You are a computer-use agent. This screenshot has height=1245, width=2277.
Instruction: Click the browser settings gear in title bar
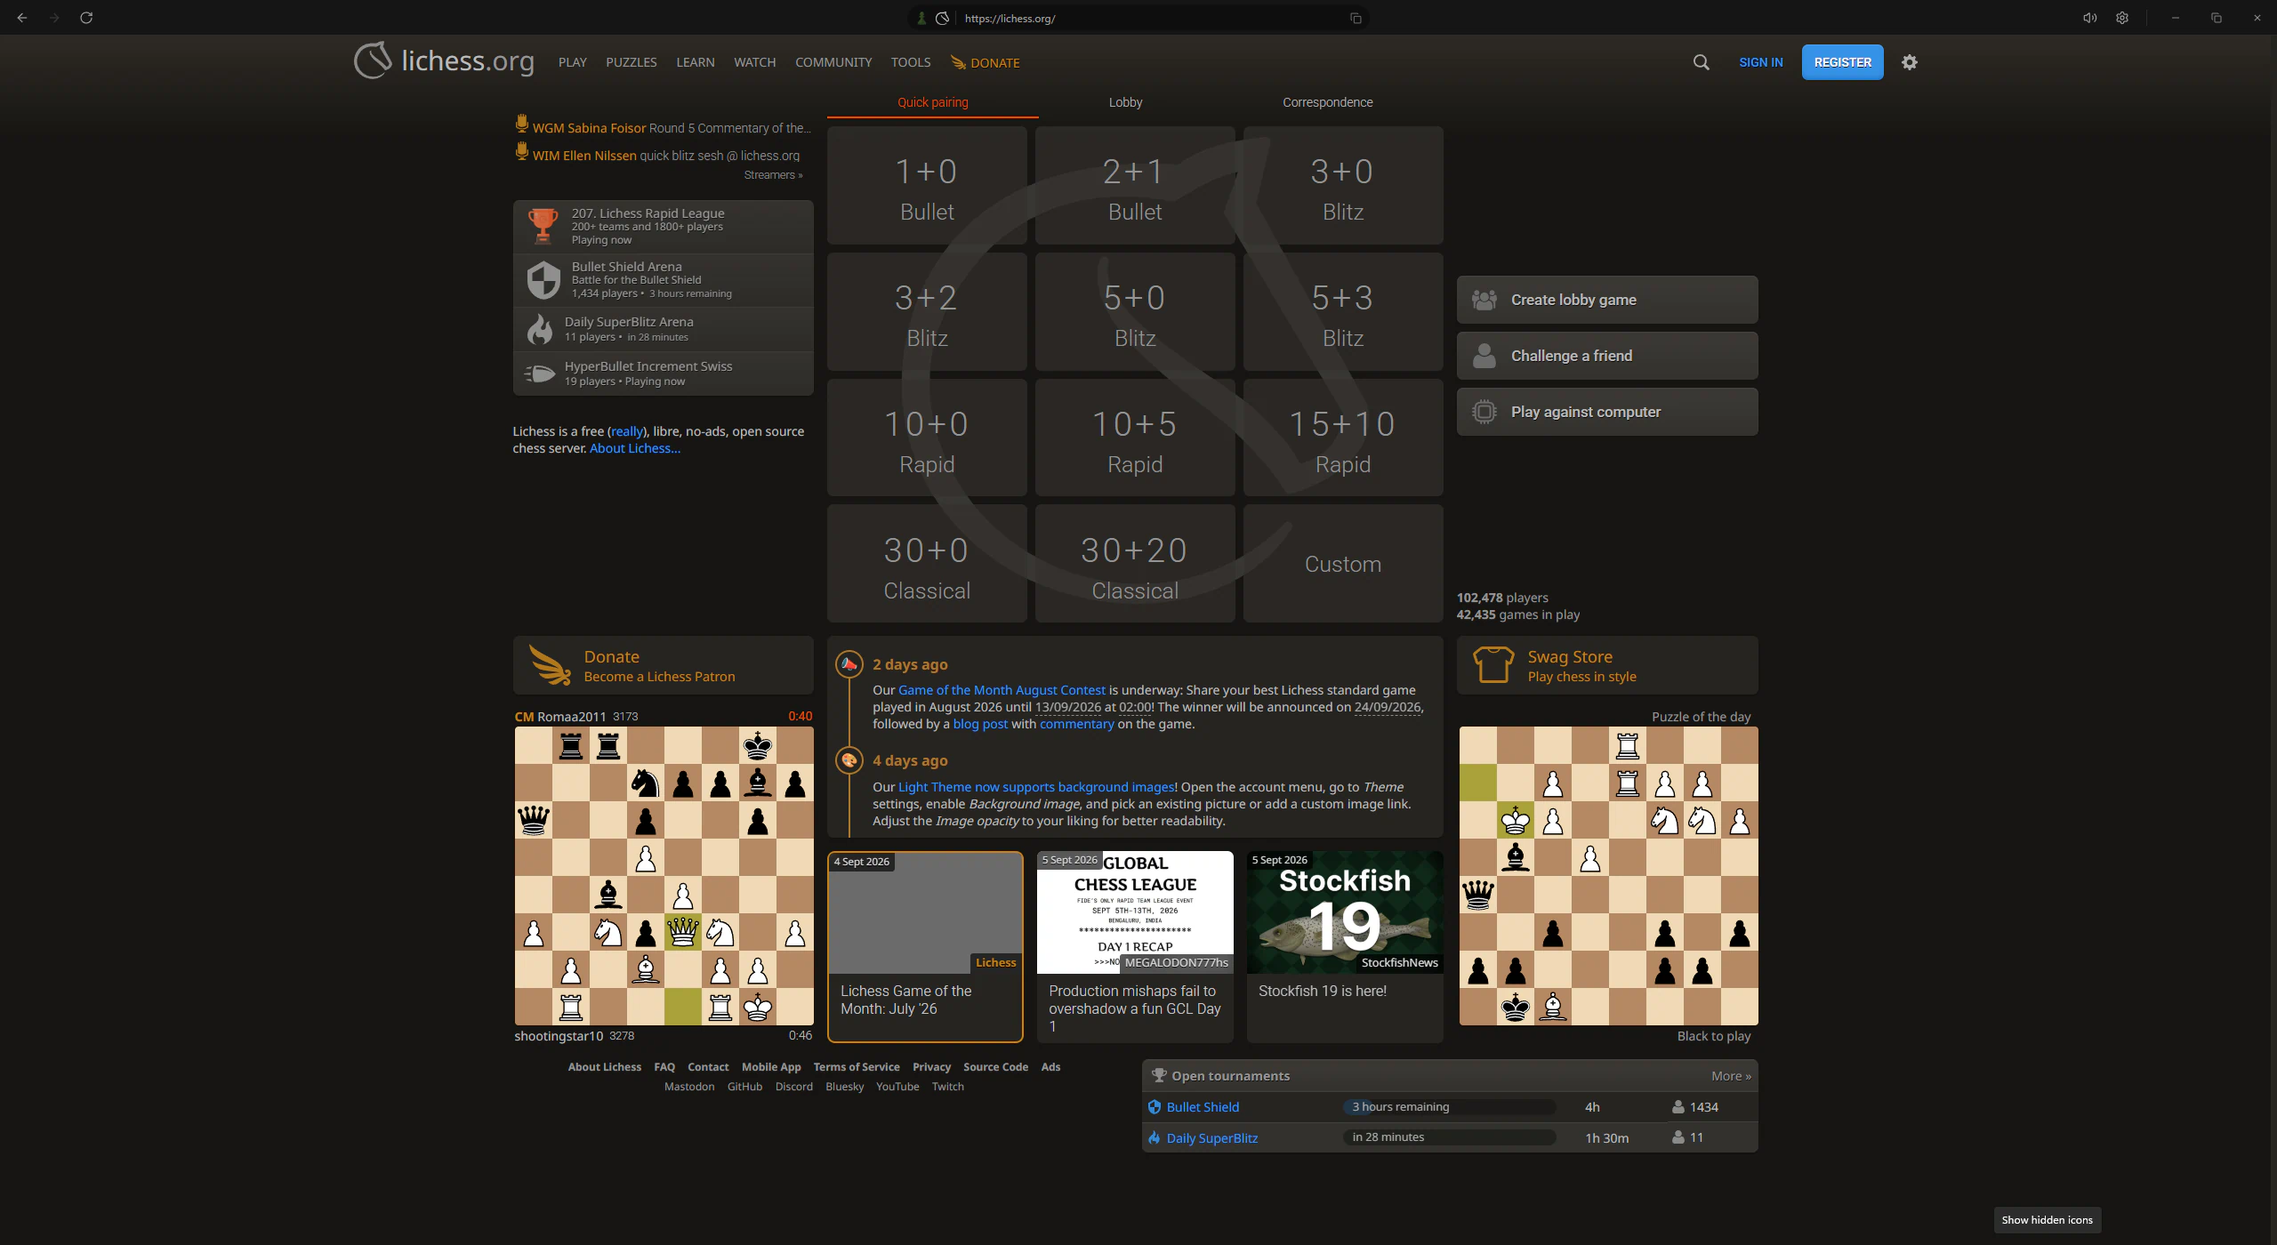click(x=2122, y=18)
